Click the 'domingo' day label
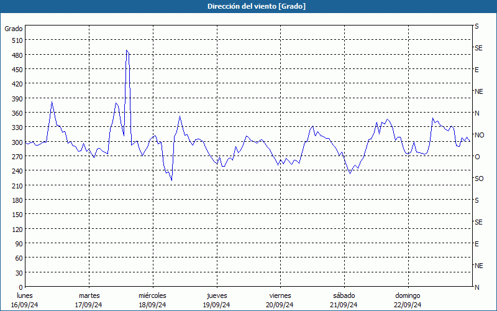The image size is (497, 311). tap(408, 296)
